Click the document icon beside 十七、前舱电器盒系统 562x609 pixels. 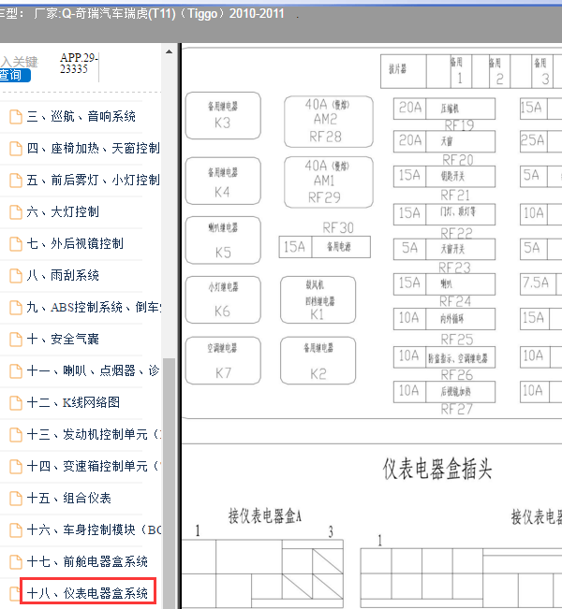[x=16, y=562]
